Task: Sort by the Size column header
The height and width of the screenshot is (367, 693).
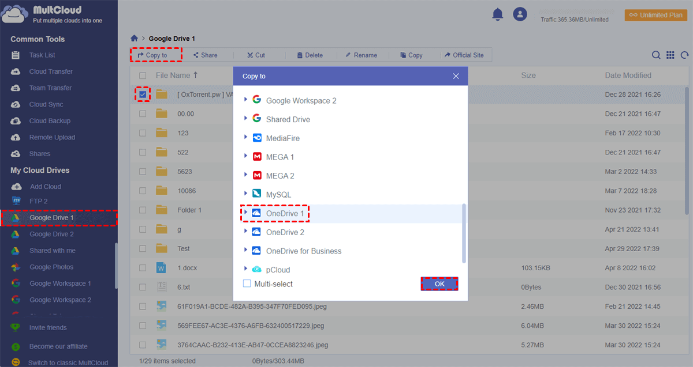Action: point(528,75)
